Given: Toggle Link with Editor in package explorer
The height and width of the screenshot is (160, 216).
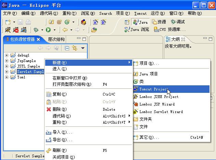Looking at the screenshot, I should click(75, 48).
